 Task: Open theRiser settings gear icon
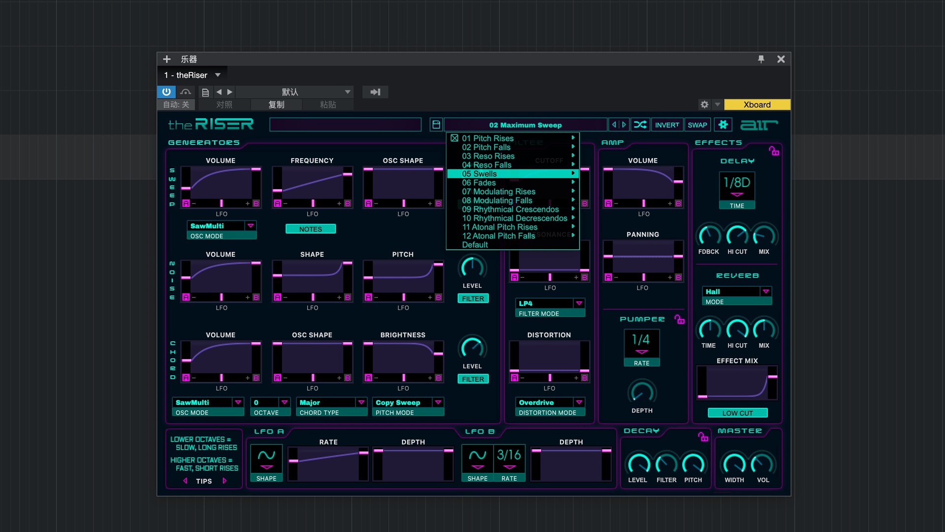pos(723,125)
